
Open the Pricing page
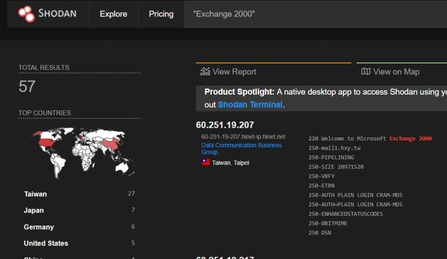tap(161, 14)
